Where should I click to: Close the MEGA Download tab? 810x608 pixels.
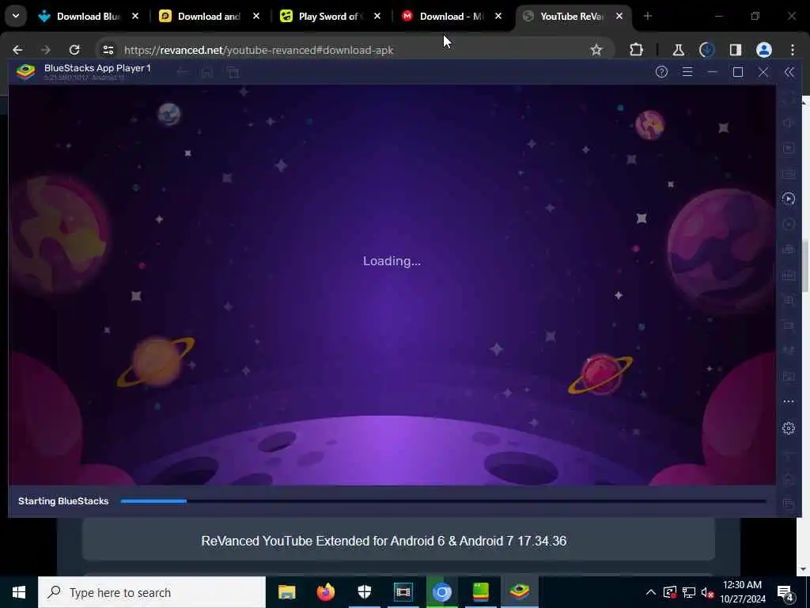coord(498,17)
